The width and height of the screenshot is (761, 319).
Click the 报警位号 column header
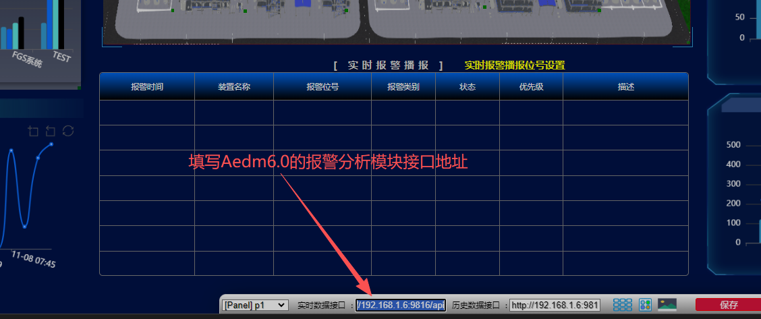click(322, 87)
